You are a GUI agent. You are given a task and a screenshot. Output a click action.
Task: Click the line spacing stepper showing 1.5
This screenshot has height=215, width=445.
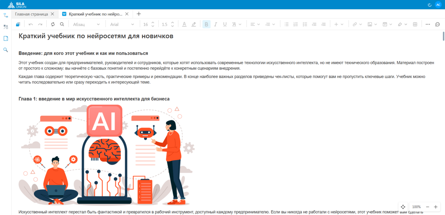(167, 24)
